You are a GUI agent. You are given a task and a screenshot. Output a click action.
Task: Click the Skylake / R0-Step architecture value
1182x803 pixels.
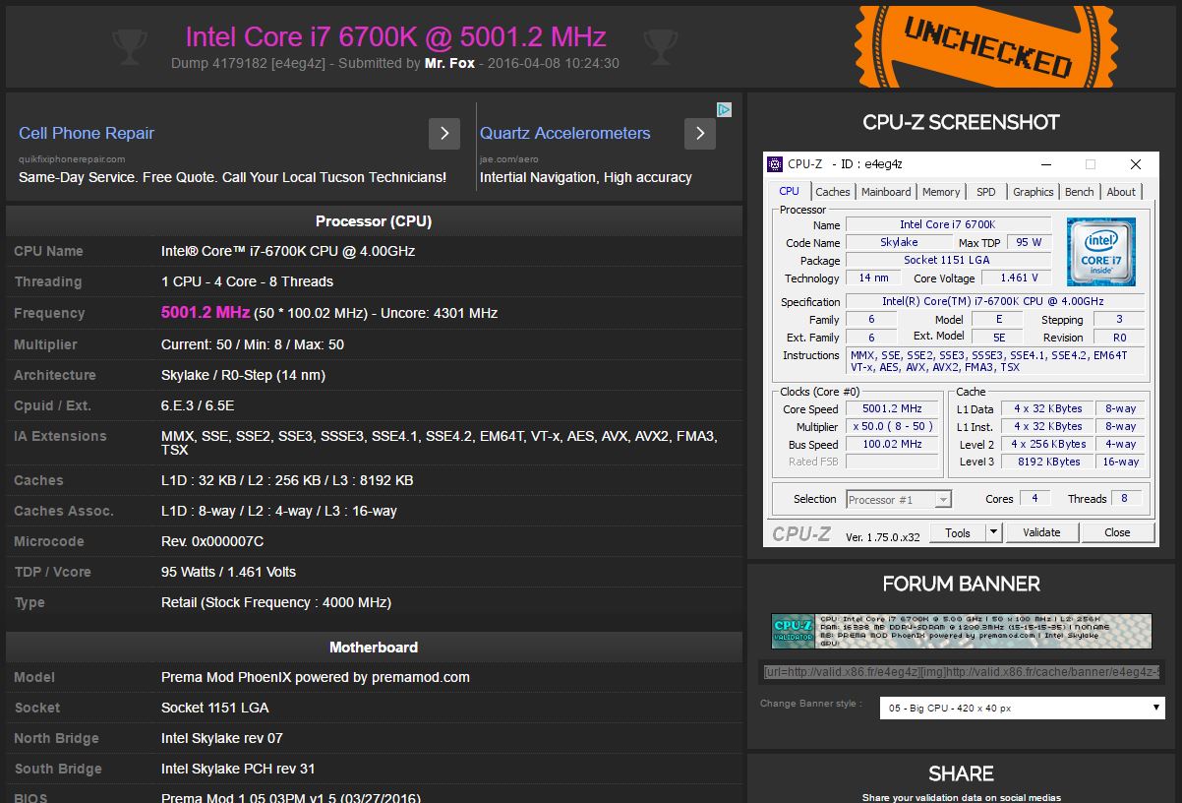[x=243, y=375]
